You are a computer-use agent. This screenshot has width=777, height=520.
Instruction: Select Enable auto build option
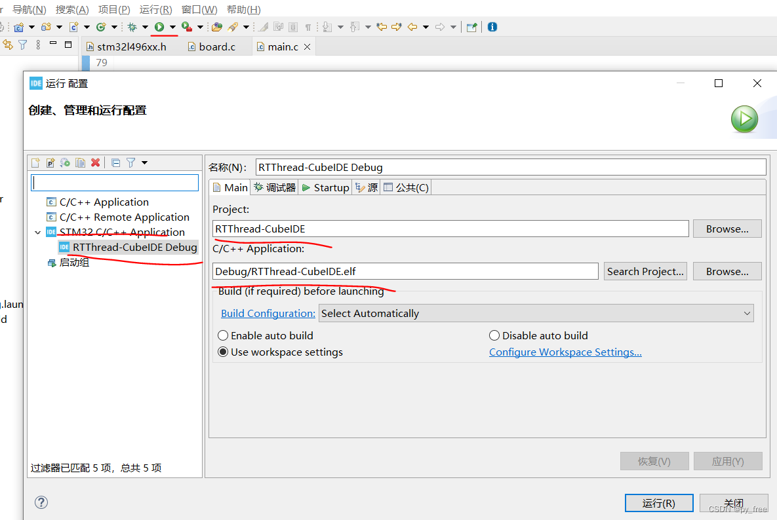(224, 335)
